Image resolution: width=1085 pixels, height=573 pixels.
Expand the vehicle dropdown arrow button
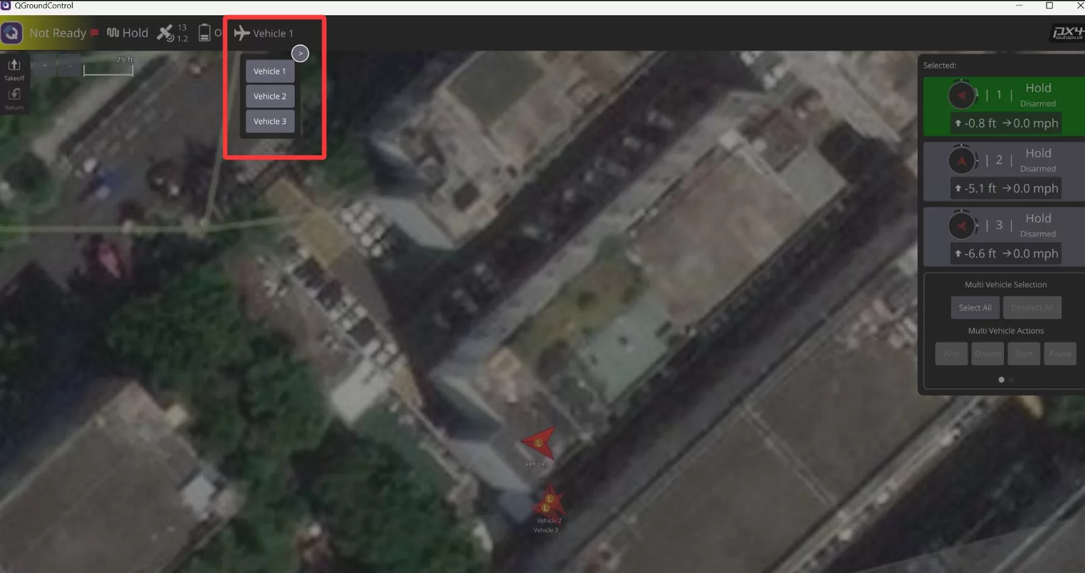point(300,54)
